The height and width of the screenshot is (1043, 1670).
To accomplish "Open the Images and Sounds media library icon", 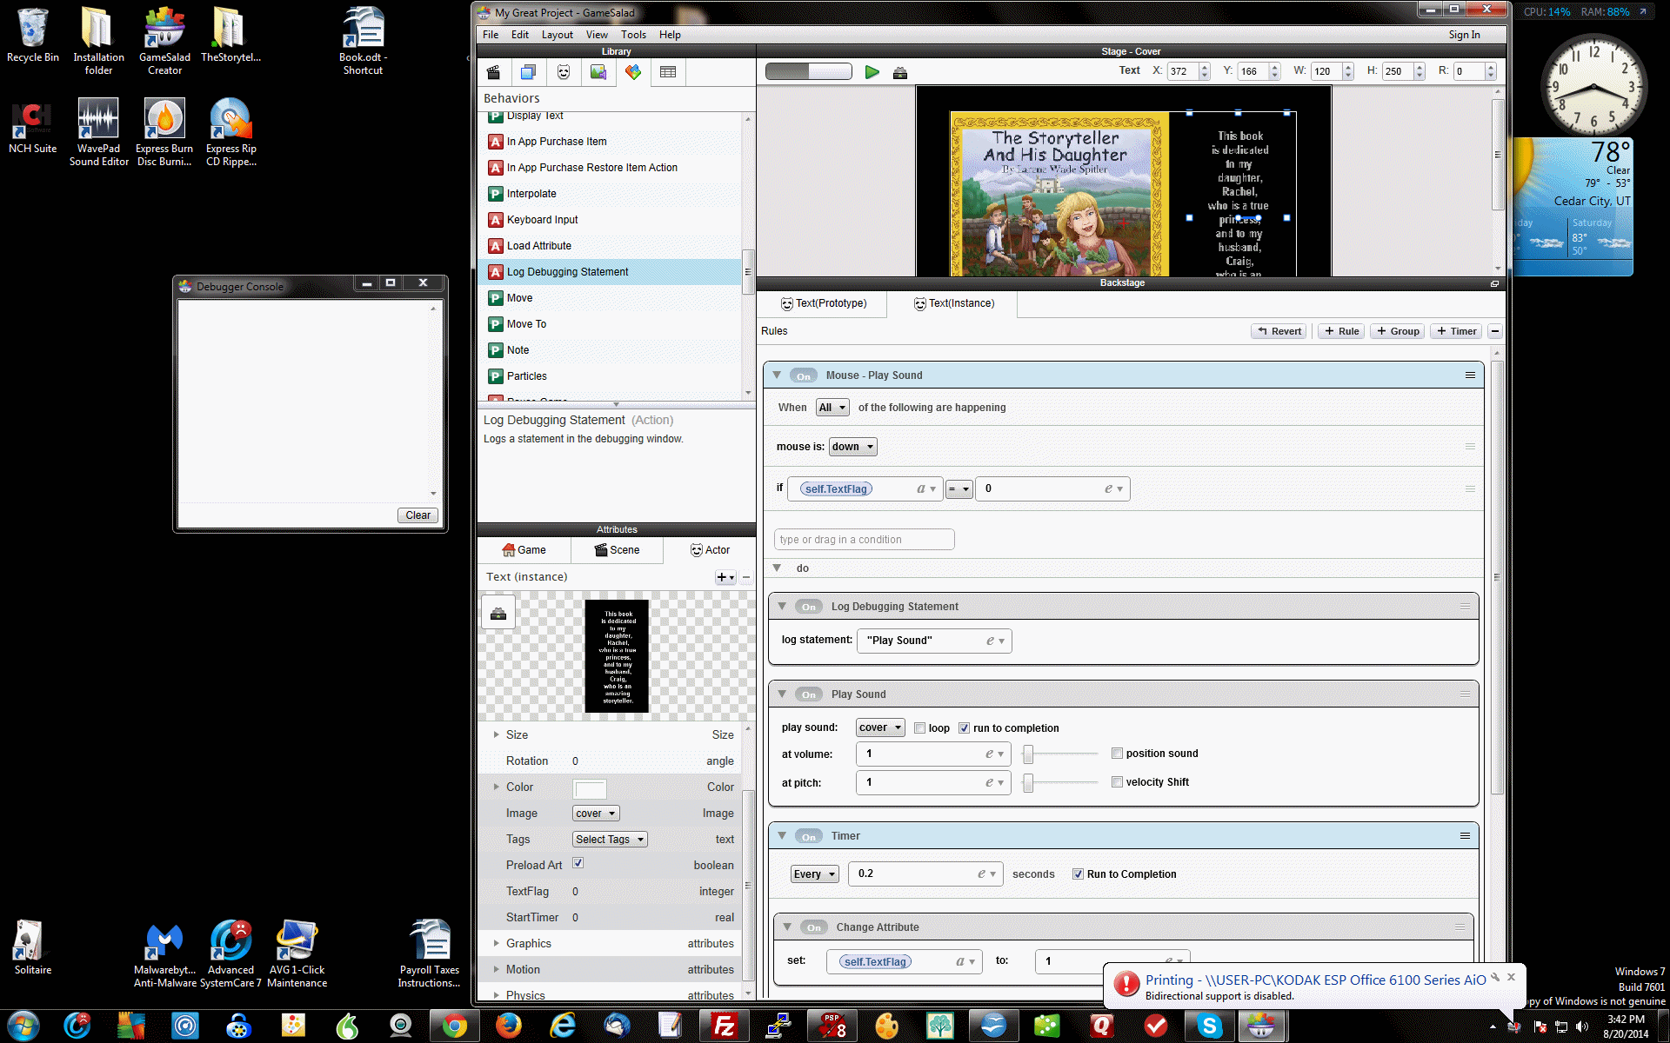I will click(598, 72).
